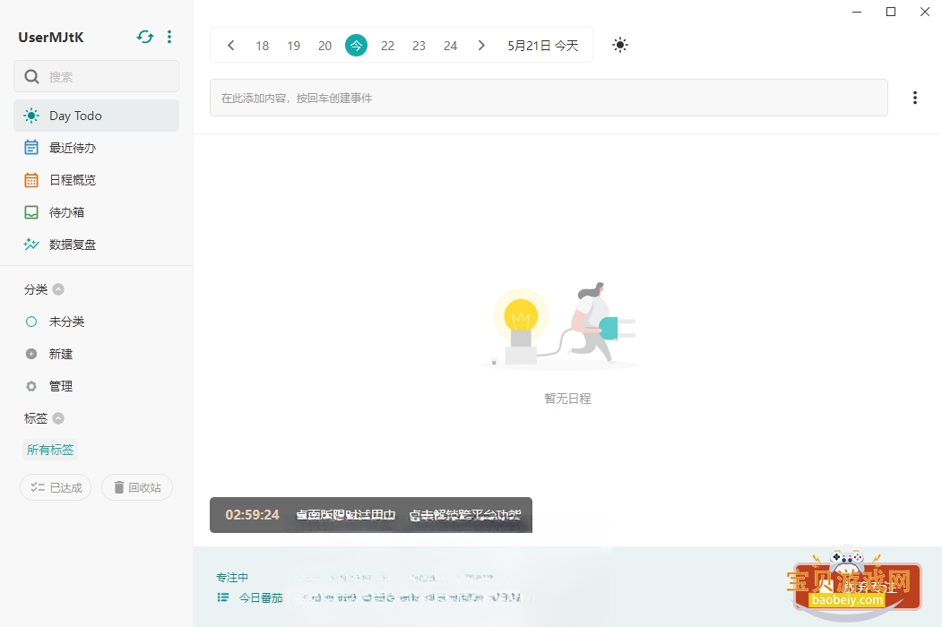The image size is (942, 627).
Task: Click the 管理 gear icon
Action: click(31, 386)
